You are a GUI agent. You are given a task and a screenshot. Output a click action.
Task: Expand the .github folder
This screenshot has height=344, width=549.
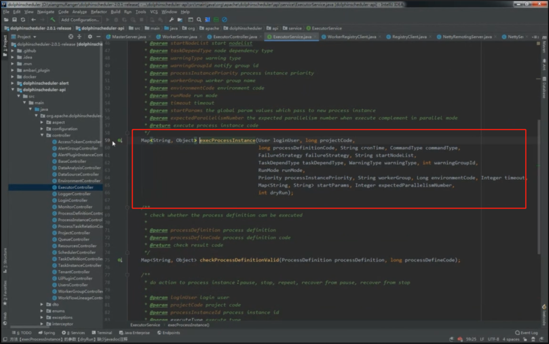click(13, 51)
